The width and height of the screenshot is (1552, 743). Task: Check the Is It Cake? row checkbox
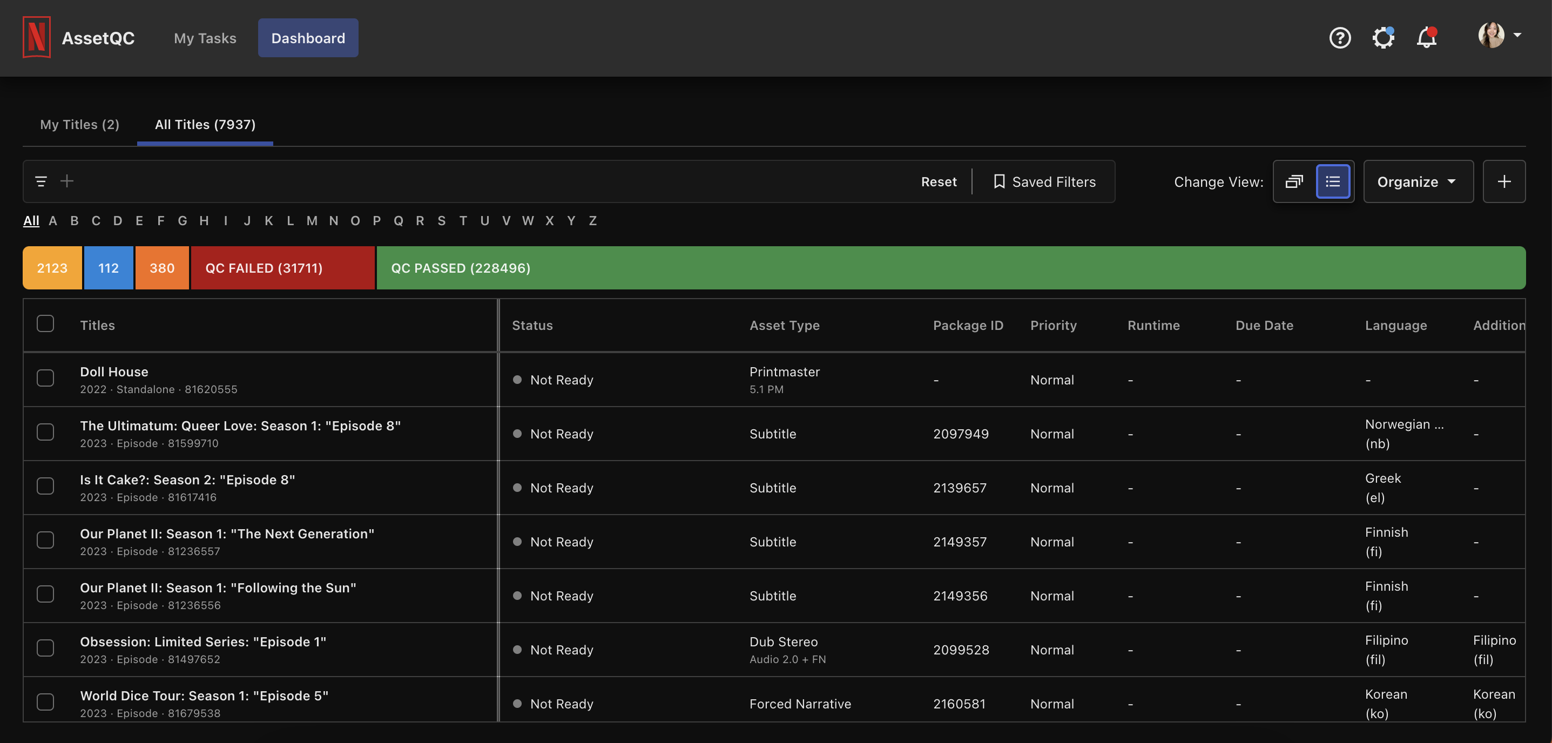tap(45, 485)
